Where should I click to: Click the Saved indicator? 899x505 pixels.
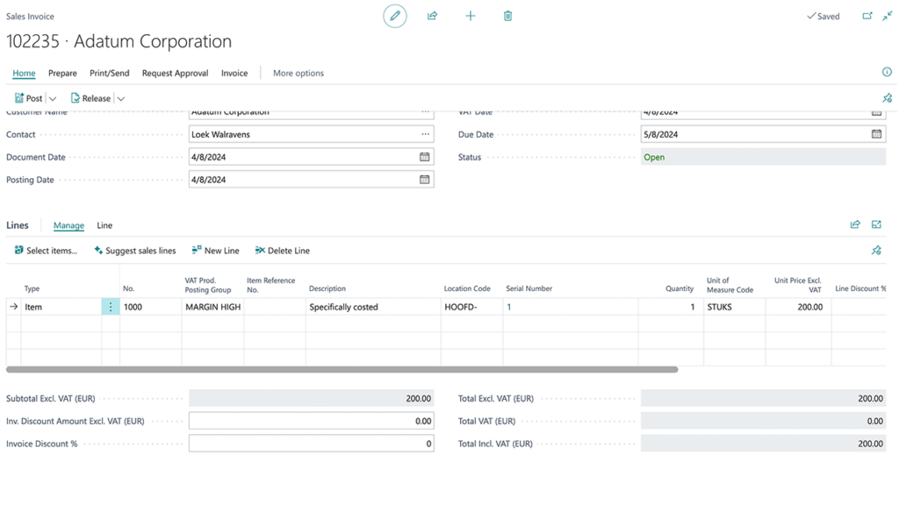point(823,16)
